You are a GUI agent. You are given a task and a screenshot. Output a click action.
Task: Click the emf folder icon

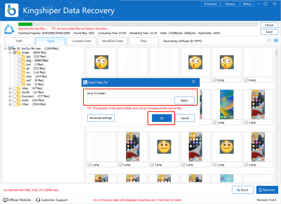click(x=23, y=80)
